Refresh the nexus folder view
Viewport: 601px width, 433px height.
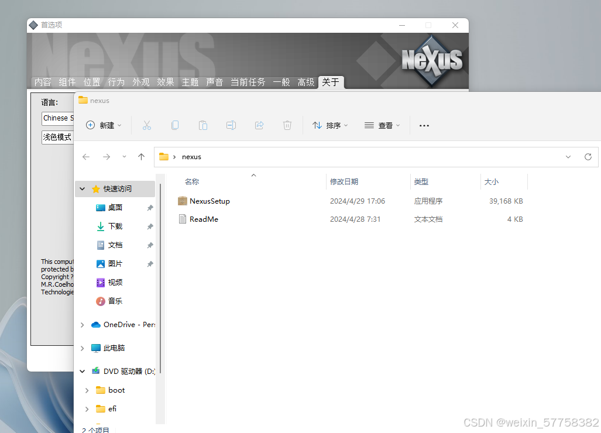[x=588, y=157]
